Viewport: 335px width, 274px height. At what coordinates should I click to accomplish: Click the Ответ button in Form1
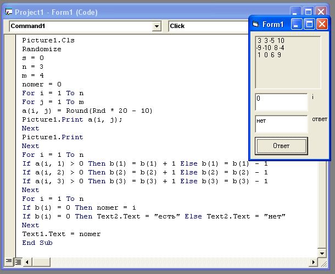[281, 146]
